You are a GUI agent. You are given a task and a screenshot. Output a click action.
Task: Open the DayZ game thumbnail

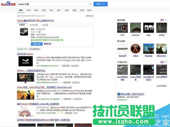[149, 28]
